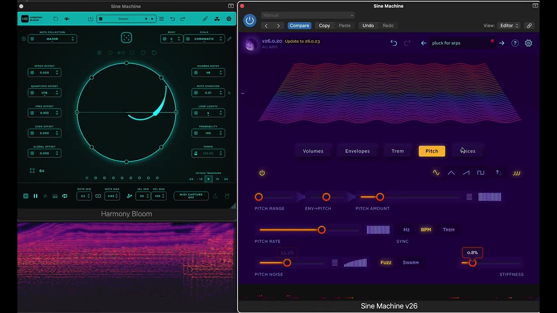Image resolution: width=557 pixels, height=313 pixels.
Task: Randomize Even Offset via its dice icon
Action: (x=32, y=133)
